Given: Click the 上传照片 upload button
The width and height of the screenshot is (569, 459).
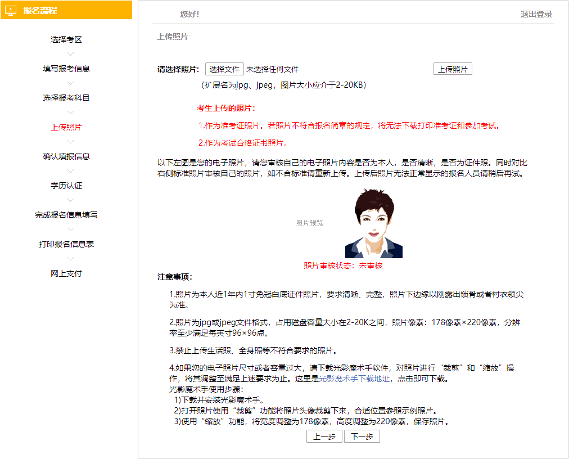Looking at the screenshot, I should tap(452, 68).
